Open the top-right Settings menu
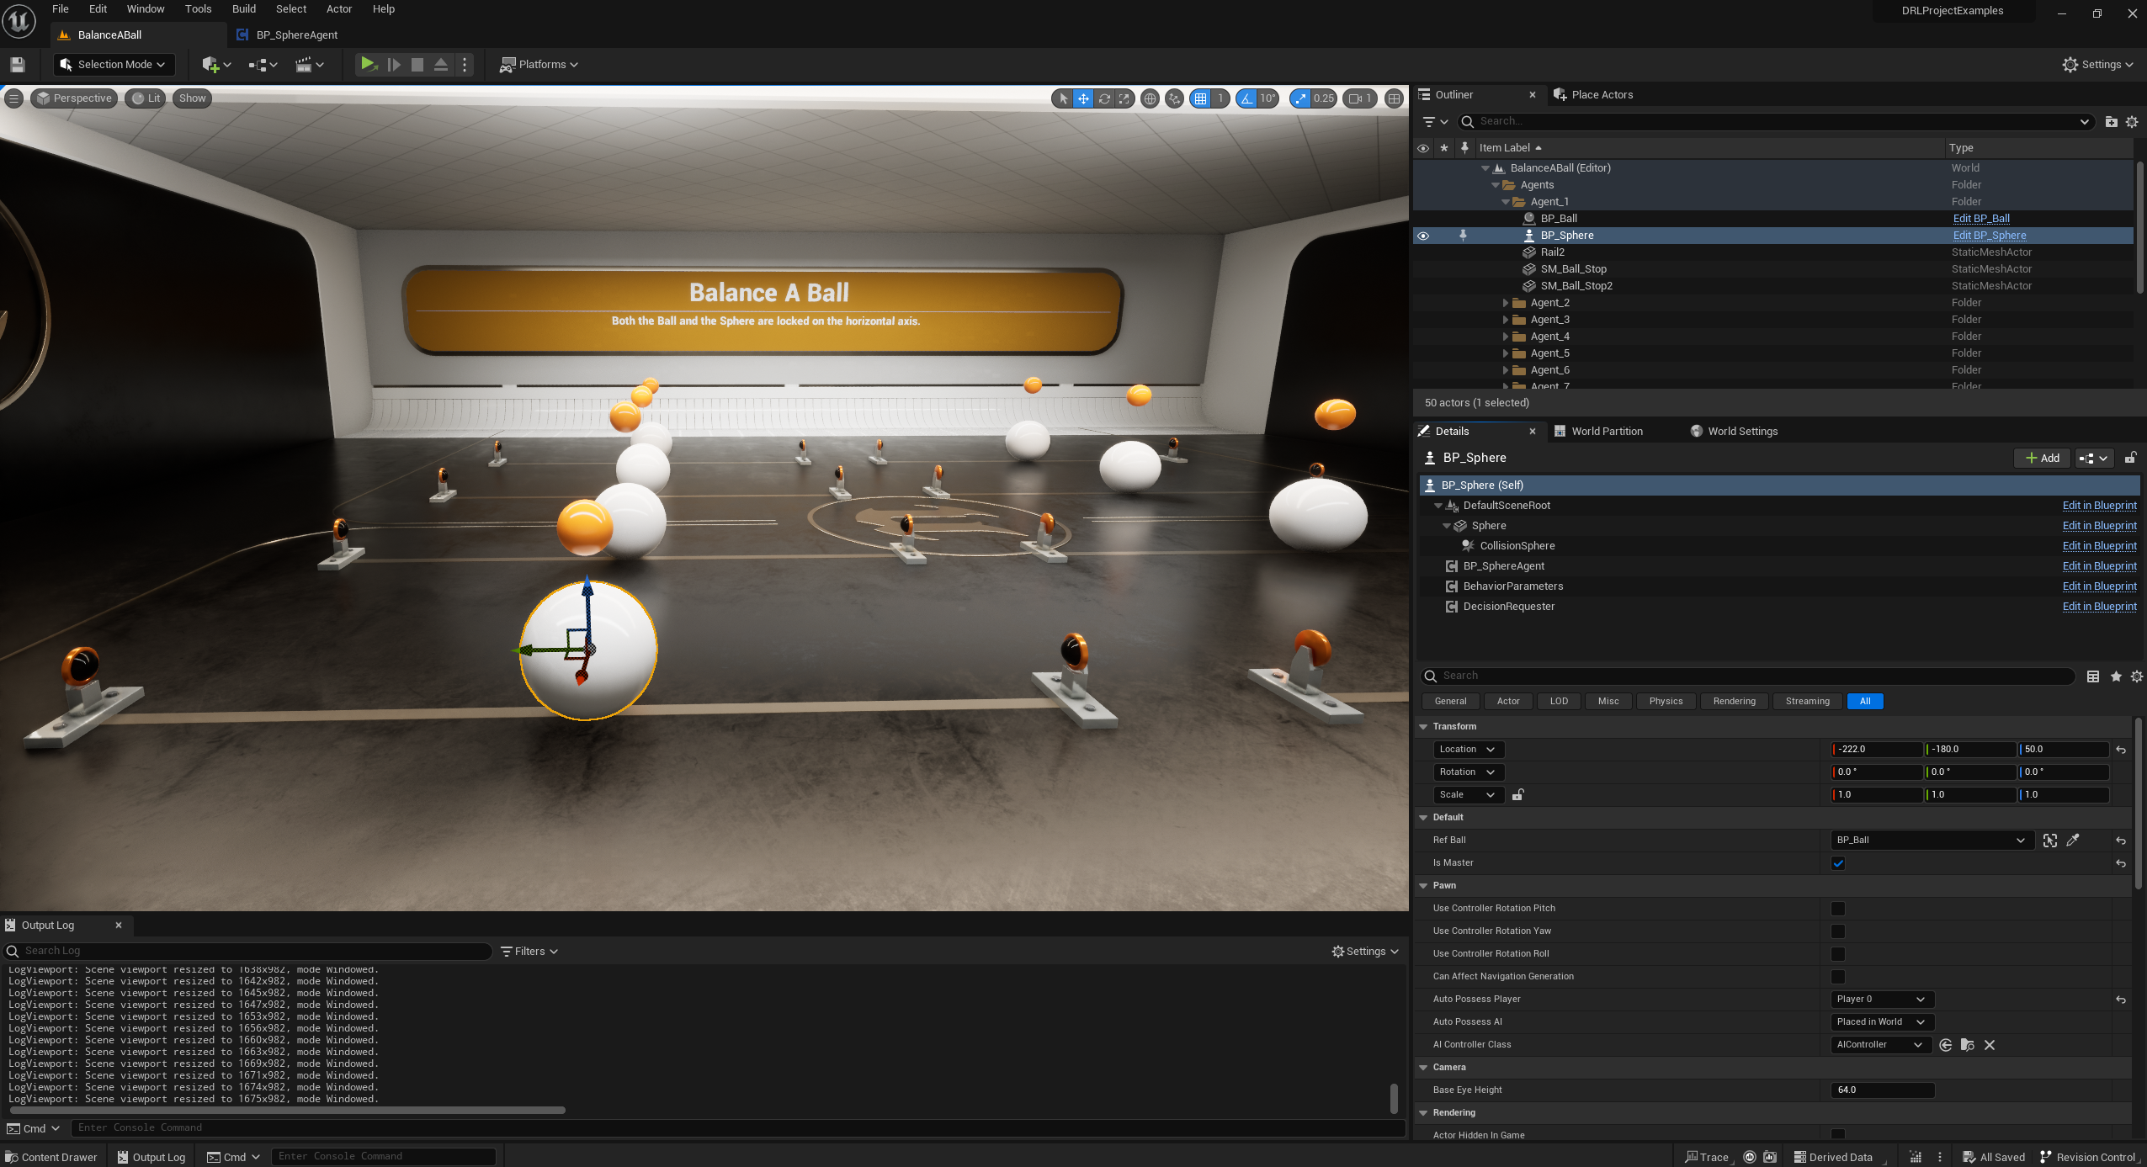This screenshot has width=2147, height=1167. coord(2097,65)
